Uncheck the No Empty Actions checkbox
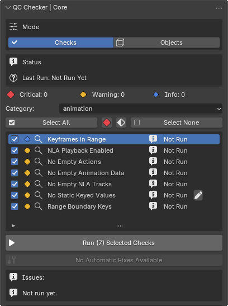Screen dimensions: 228x306 [15, 162]
